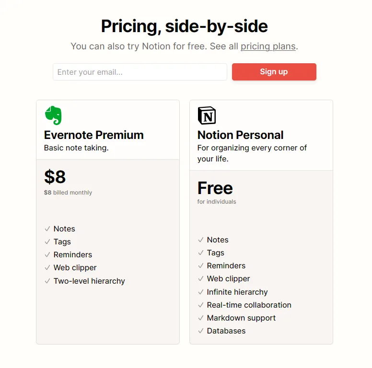This screenshot has width=372, height=368.
Task: Click the checkmark beside Infinite hierarchy
Action: pyautogui.click(x=201, y=292)
